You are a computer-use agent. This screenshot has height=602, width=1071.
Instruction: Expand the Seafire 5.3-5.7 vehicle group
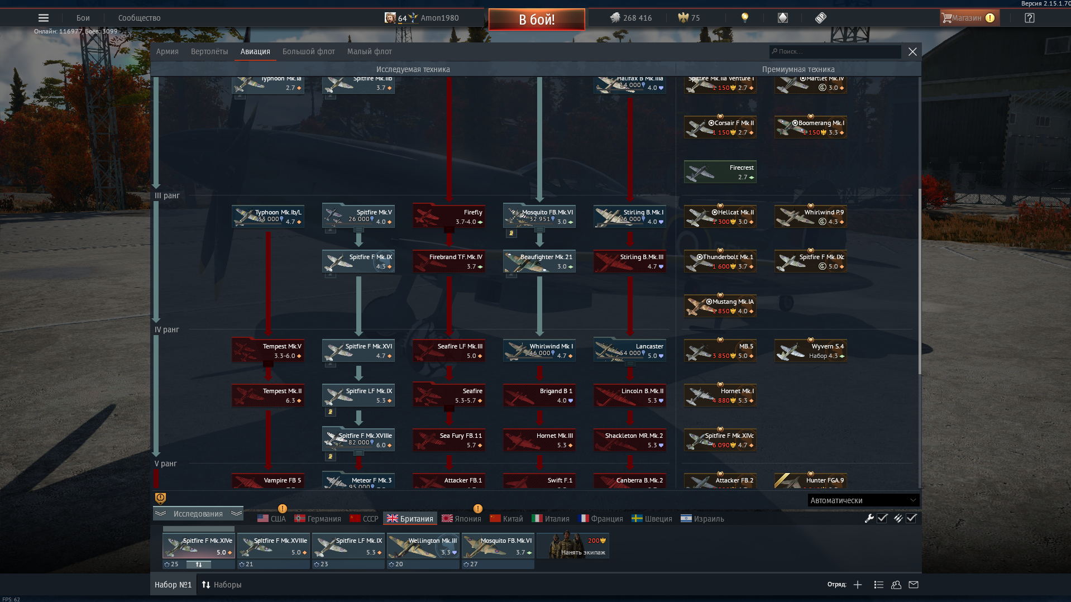coord(449,395)
